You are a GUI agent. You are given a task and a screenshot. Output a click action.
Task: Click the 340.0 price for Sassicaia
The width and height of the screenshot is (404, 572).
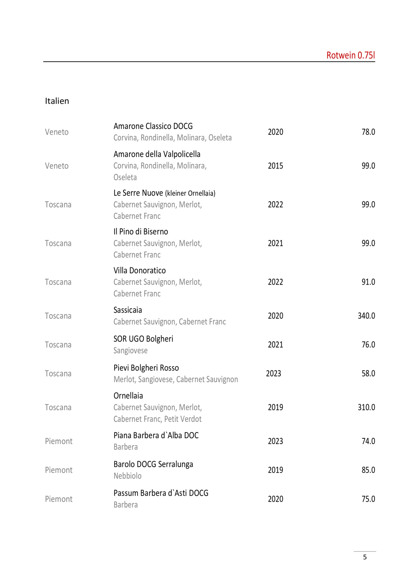(366, 316)
